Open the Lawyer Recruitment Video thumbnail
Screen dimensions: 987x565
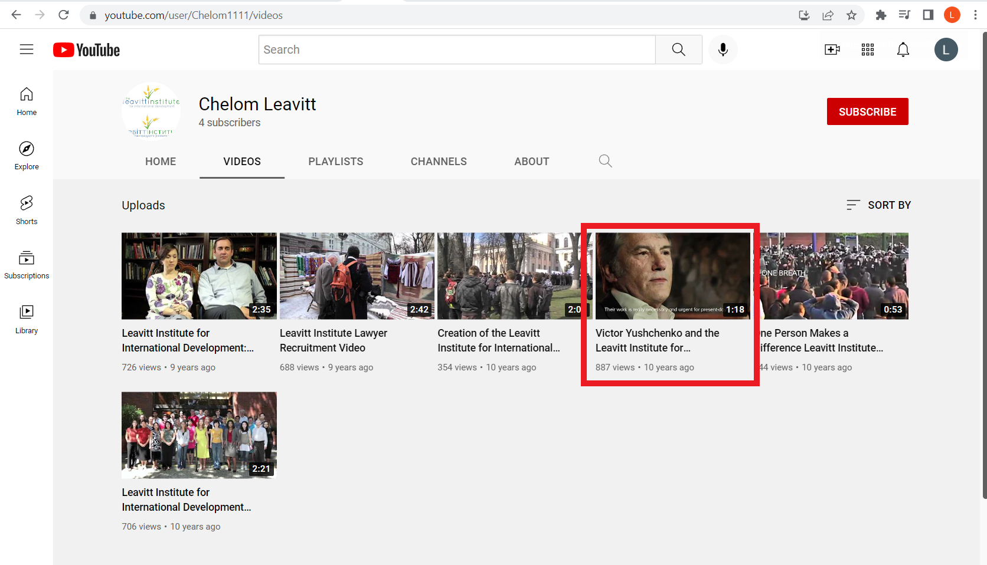357,276
